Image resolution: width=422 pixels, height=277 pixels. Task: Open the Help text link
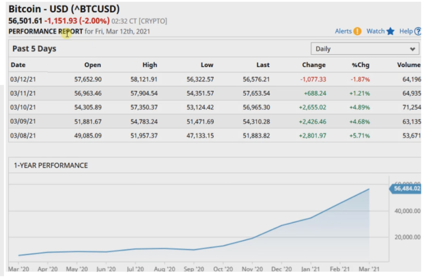click(x=406, y=31)
